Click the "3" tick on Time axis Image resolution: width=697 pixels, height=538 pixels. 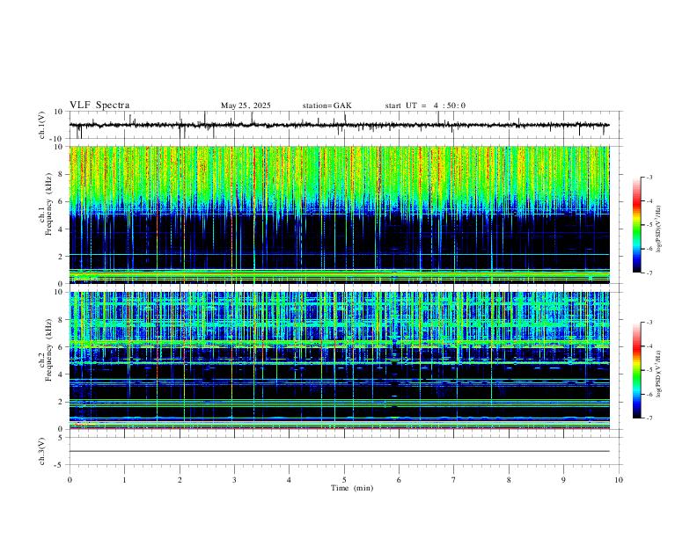click(x=234, y=480)
